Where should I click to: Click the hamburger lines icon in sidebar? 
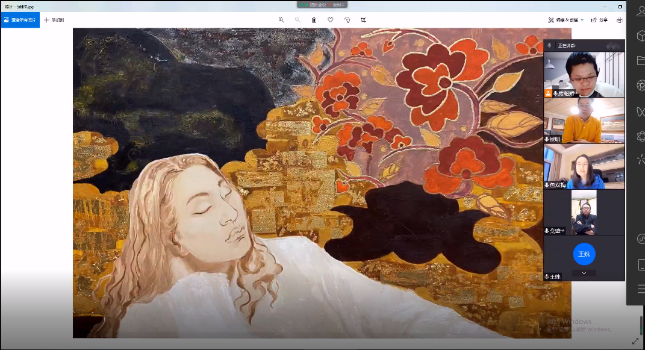click(640, 289)
